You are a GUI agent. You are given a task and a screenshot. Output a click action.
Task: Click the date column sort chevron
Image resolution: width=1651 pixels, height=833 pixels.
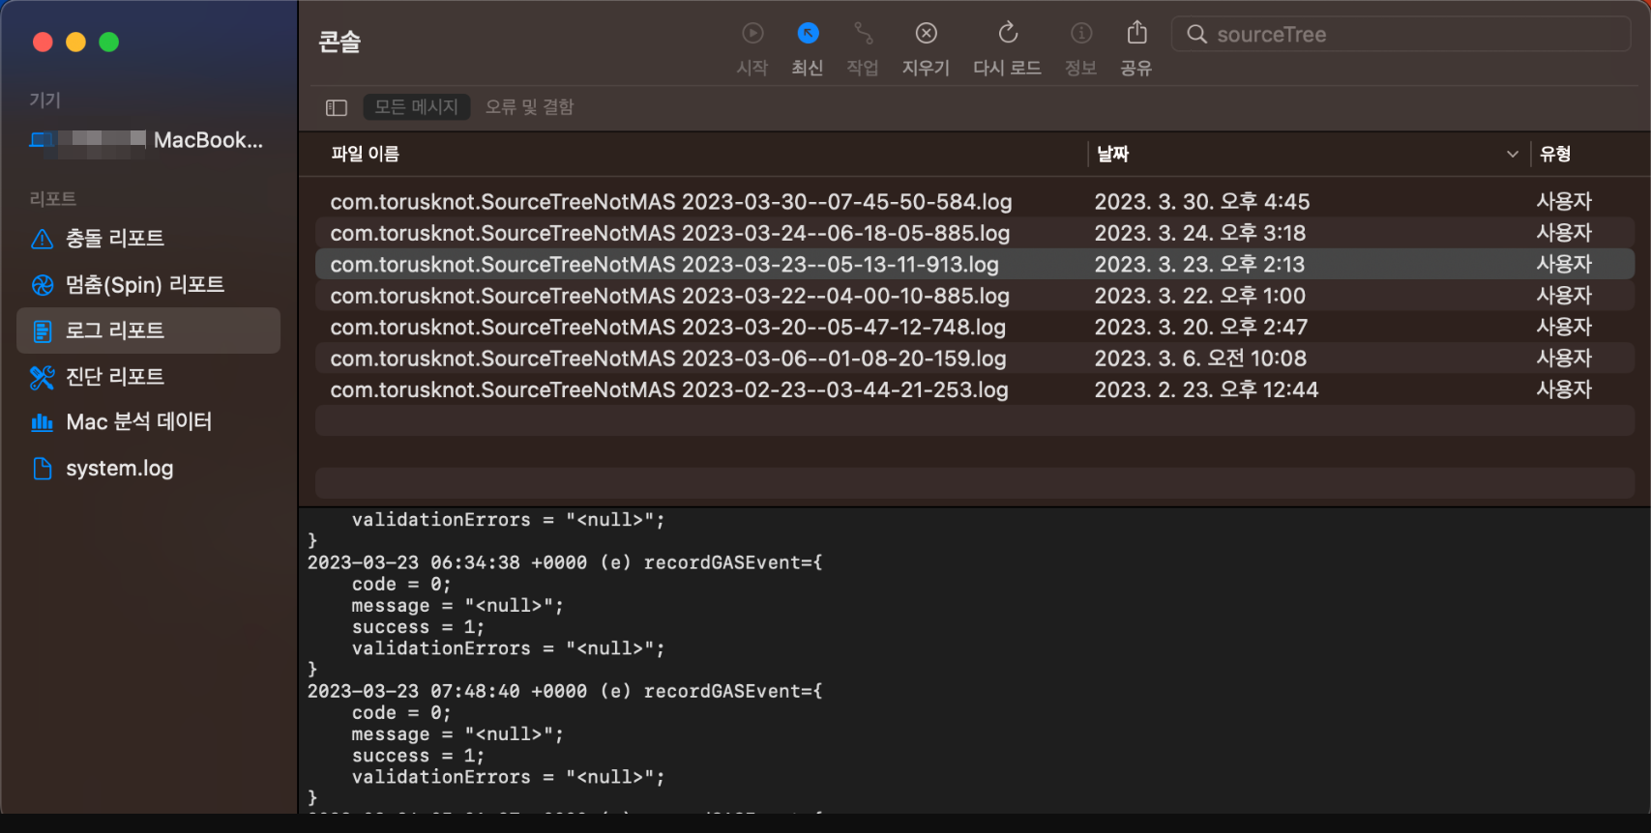coord(1513,155)
